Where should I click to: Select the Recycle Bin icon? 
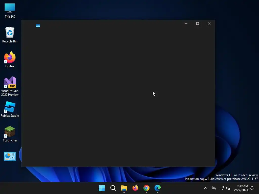10,35
